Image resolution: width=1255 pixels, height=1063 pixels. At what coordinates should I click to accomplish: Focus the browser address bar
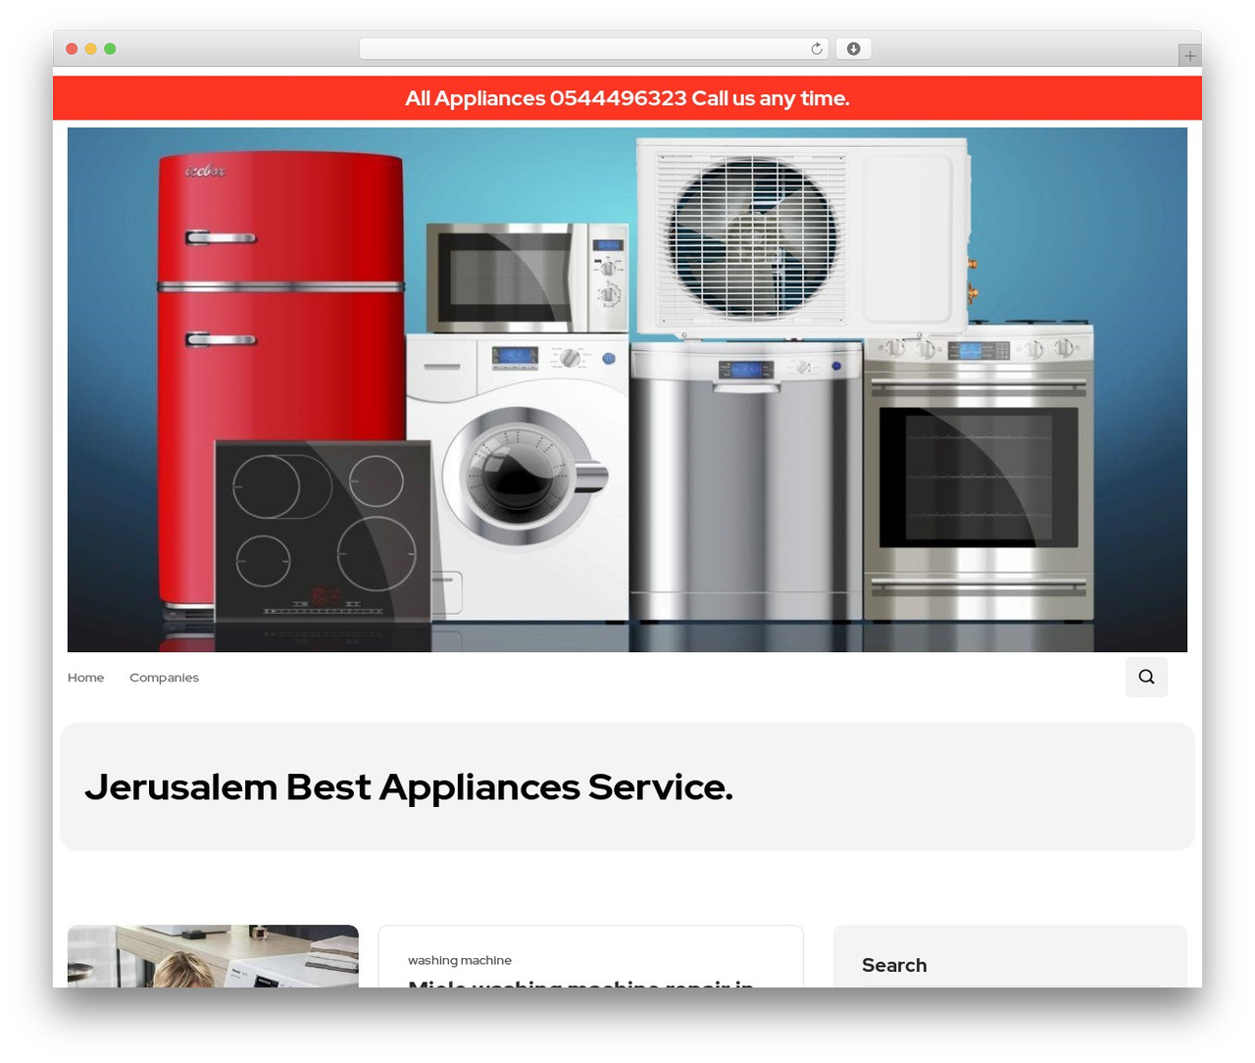594,49
